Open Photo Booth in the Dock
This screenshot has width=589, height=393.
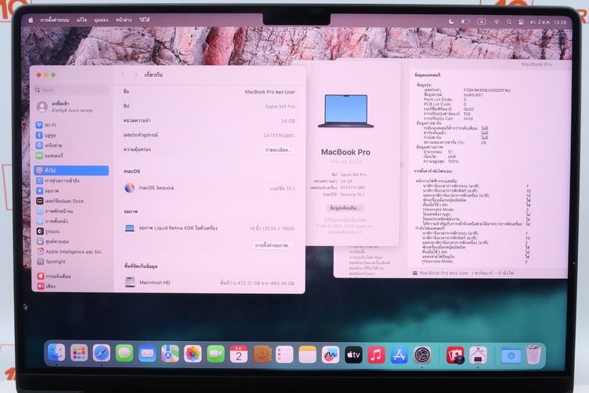point(455,355)
